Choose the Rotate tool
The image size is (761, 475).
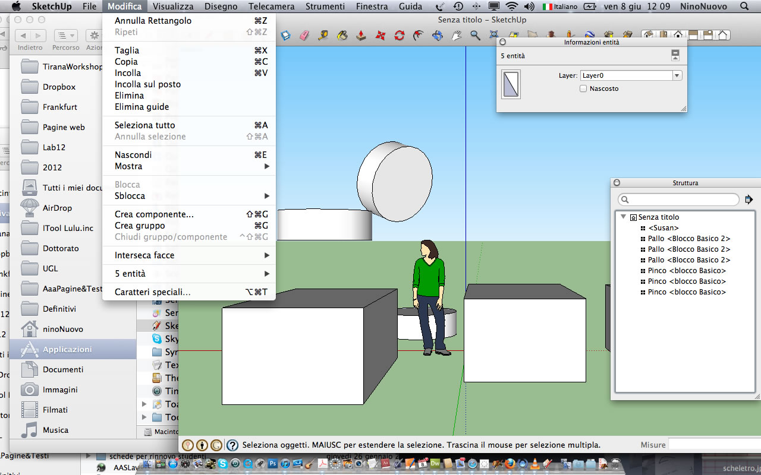[x=400, y=36]
